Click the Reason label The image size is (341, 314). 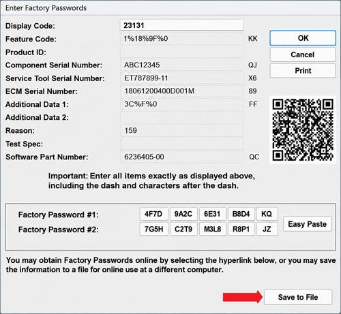(x=20, y=131)
